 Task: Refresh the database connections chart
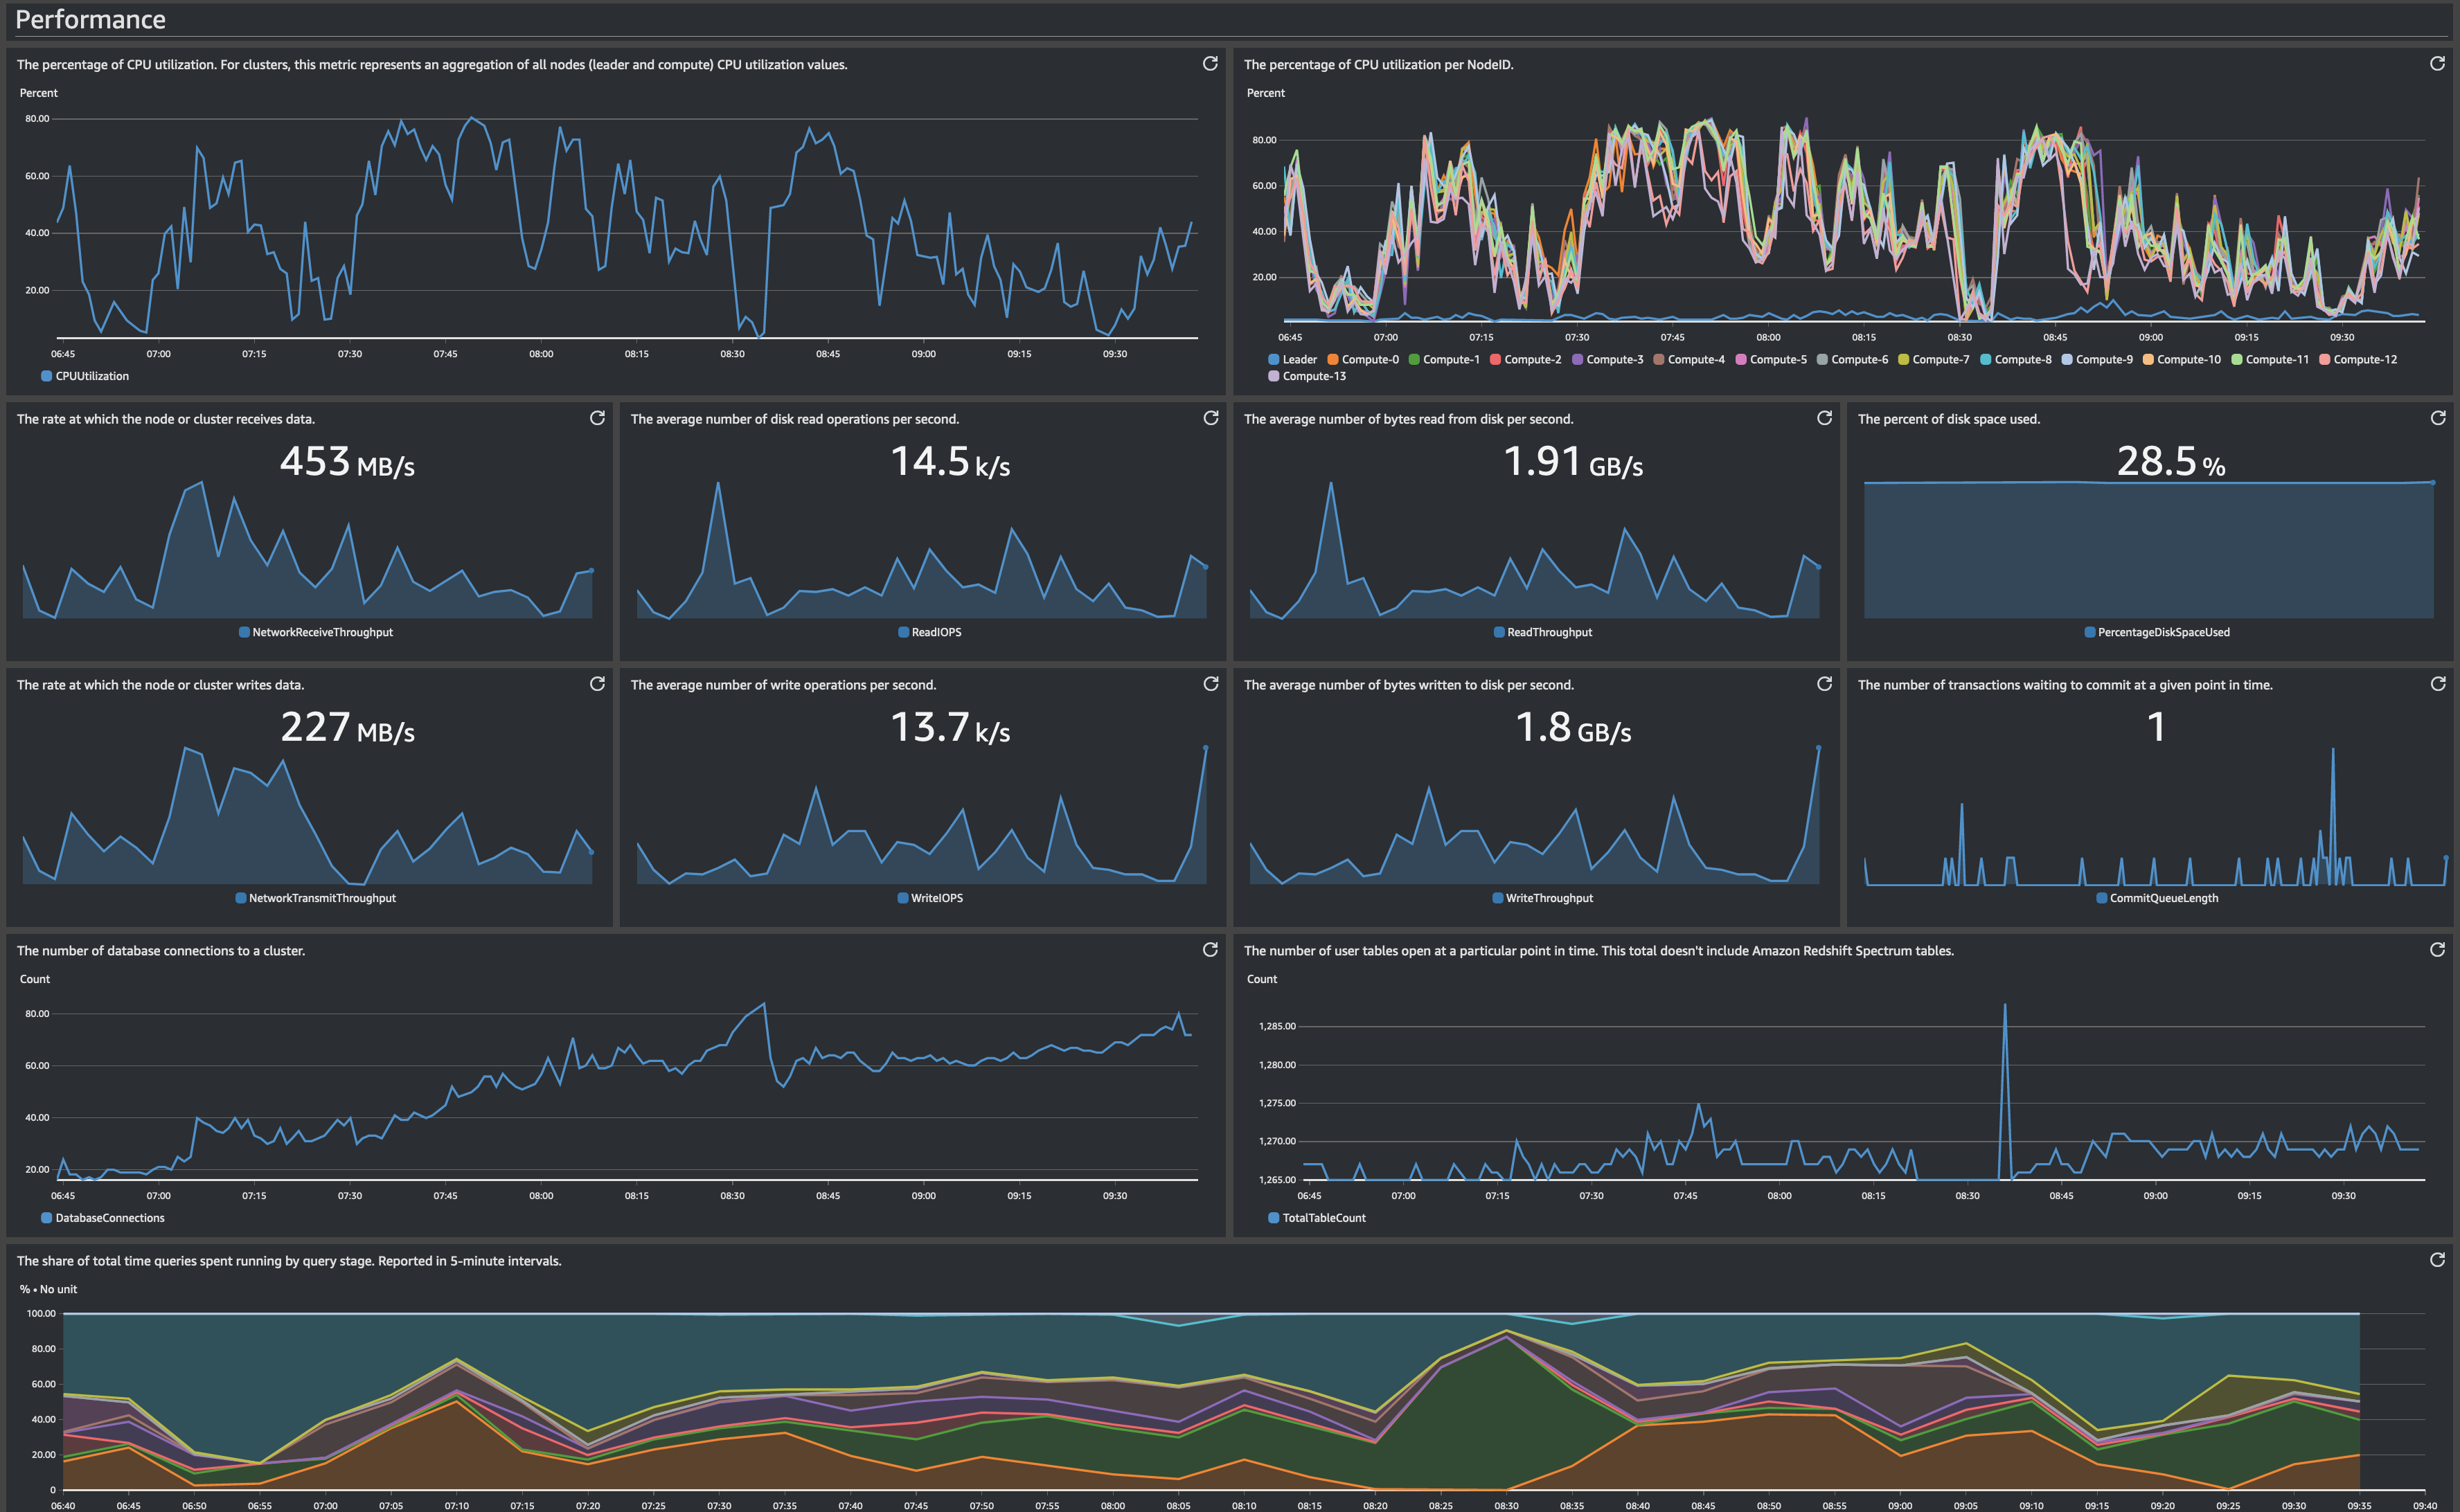(x=1209, y=950)
